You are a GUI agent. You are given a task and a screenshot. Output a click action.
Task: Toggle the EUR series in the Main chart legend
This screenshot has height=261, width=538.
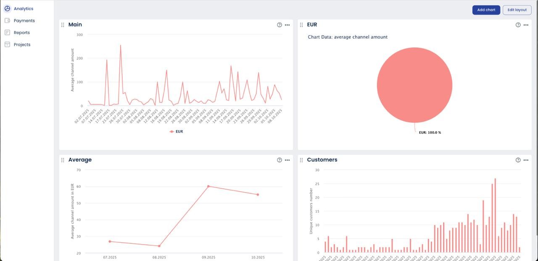[x=176, y=131]
